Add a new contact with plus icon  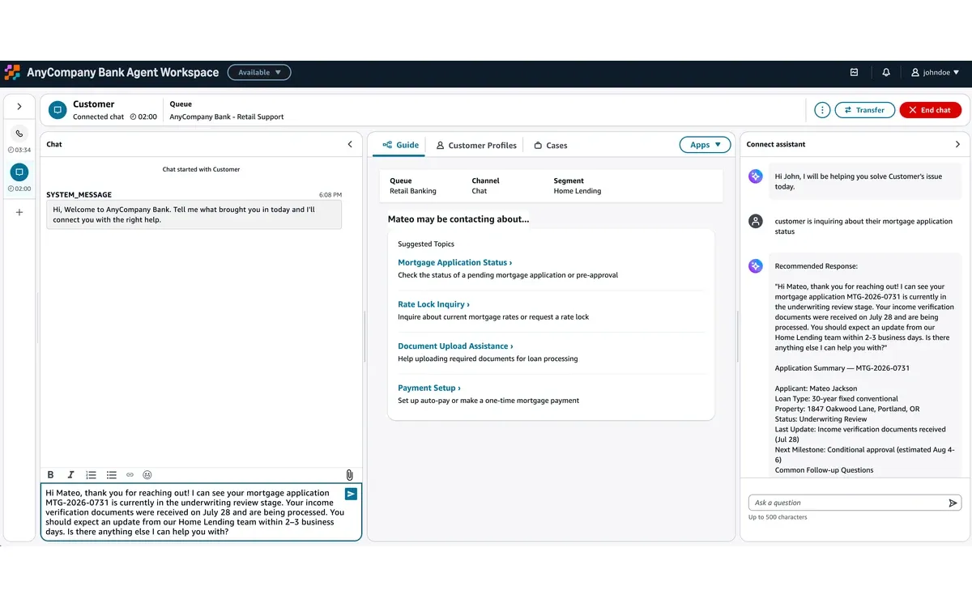pos(19,212)
